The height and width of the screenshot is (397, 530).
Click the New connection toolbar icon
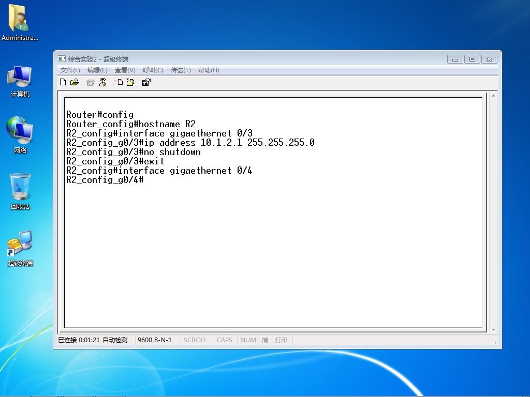coord(63,82)
